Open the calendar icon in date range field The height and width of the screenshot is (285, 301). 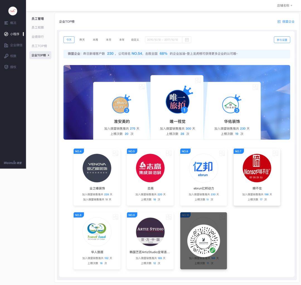pos(186,40)
